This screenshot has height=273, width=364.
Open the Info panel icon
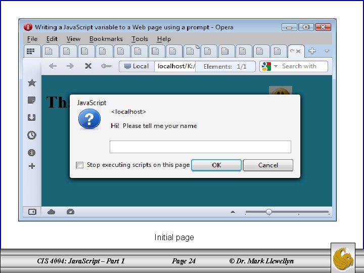(x=32, y=153)
